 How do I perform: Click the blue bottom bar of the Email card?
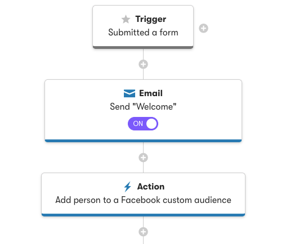143,141
